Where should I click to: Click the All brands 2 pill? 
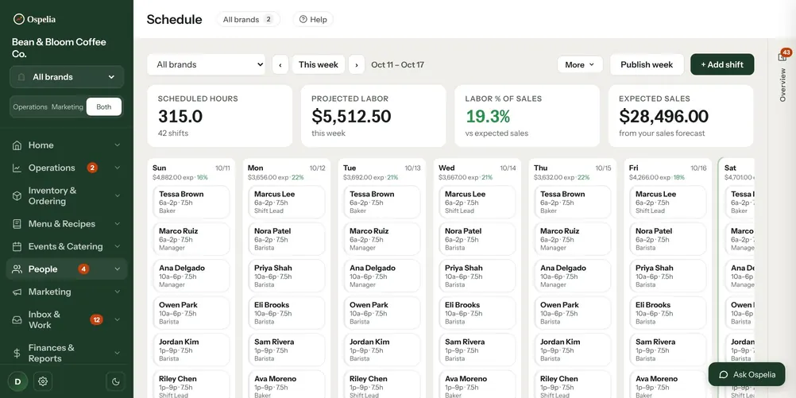(x=248, y=19)
